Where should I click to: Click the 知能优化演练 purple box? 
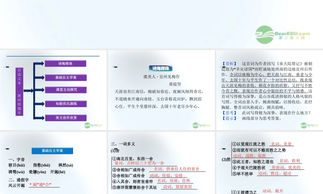point(66,104)
